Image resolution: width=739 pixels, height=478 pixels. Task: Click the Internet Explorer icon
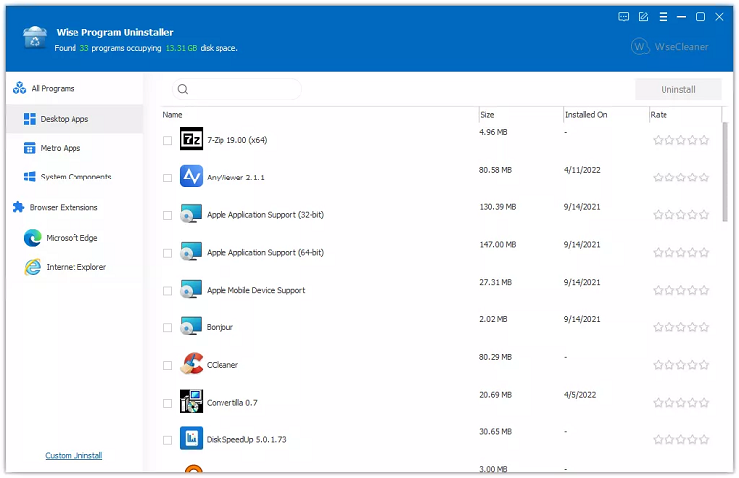coord(33,267)
